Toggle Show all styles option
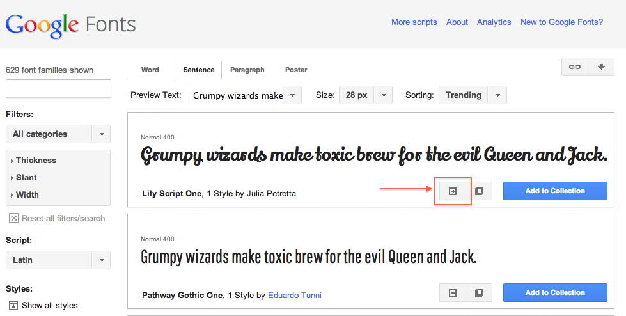The height and width of the screenshot is (316, 626). pyautogui.click(x=13, y=306)
